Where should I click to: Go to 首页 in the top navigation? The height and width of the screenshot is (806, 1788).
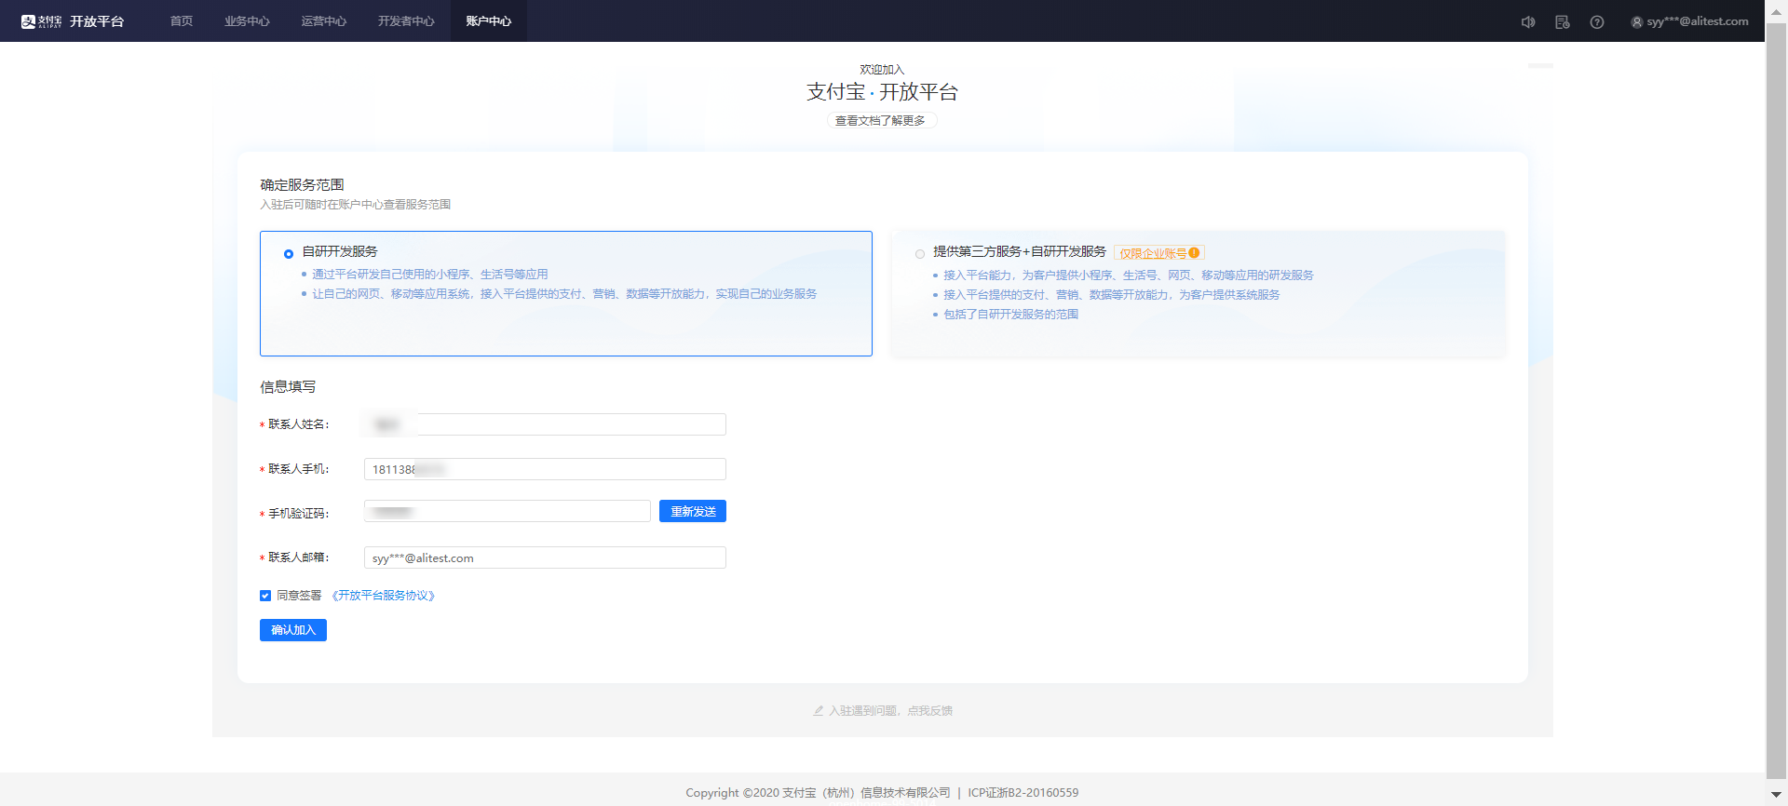click(182, 21)
